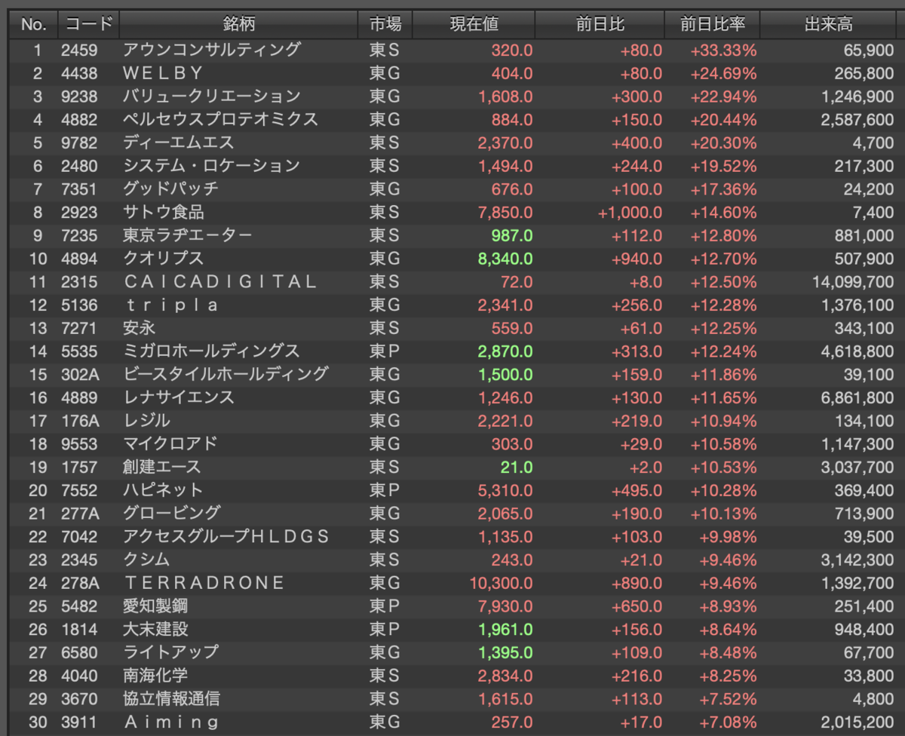Click the change value +890.0
Screen dimensions: 905x736
click(637, 582)
